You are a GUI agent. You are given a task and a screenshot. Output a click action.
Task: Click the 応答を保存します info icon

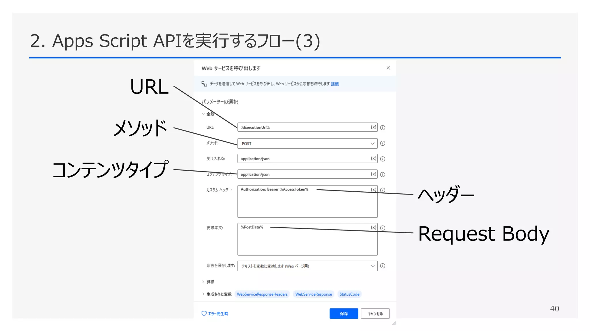point(383,266)
